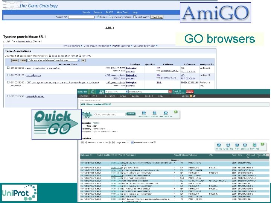This screenshot has width=271, height=203.
Task: Open the Search menu in AmiGO
Action: [x=86, y=12]
